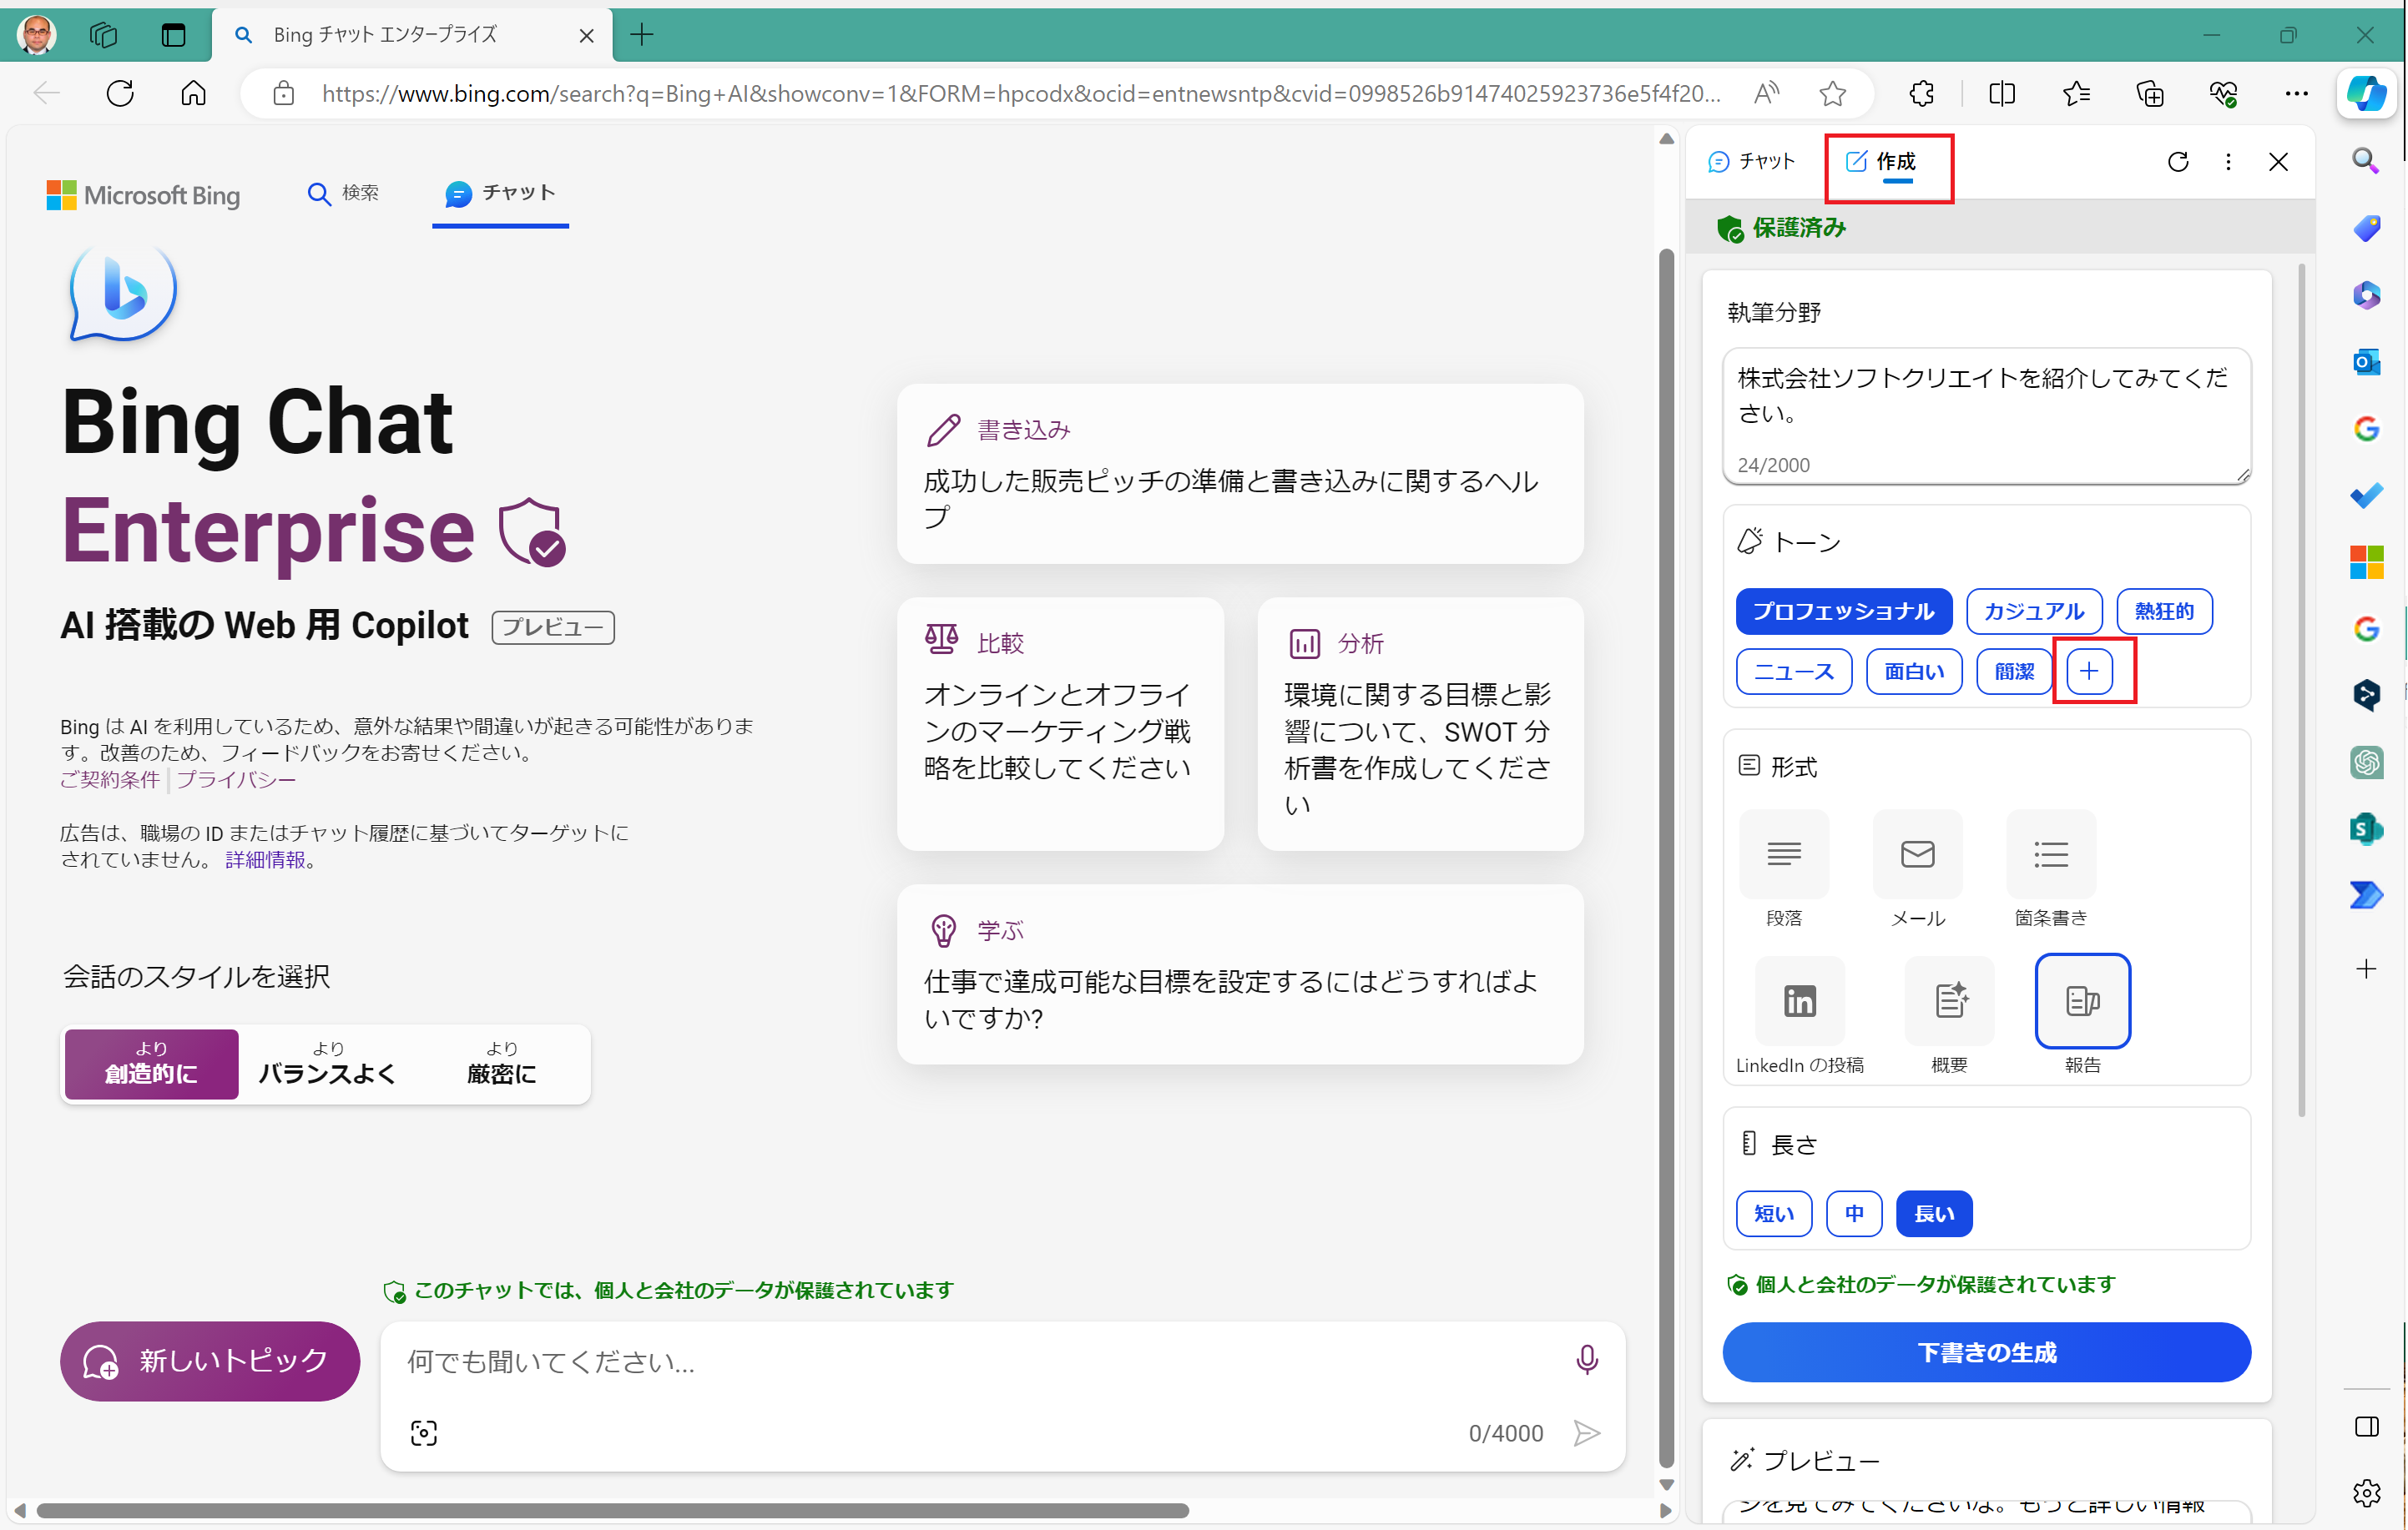The height and width of the screenshot is (1530, 2408).
Task: Open the ChatGPT sidebar icon
Action: click(x=2366, y=762)
